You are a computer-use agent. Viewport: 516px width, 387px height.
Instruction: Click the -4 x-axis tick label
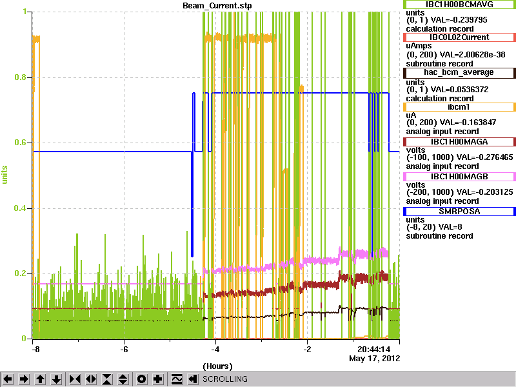[215, 349]
